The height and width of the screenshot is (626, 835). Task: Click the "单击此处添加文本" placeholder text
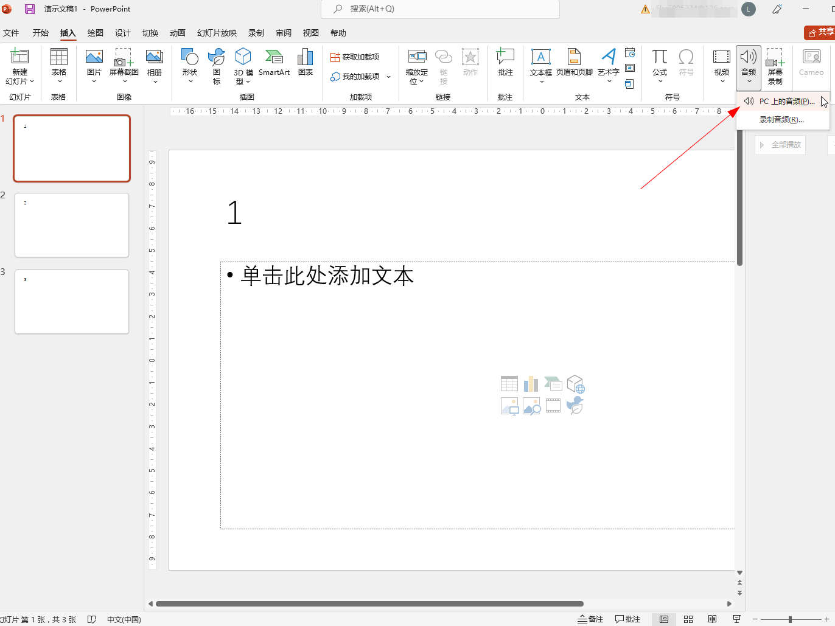(327, 276)
